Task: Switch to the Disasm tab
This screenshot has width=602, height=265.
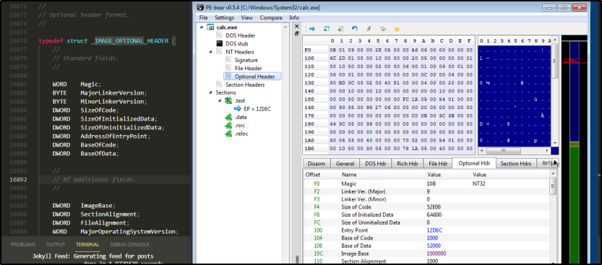Action: pyautogui.click(x=316, y=163)
